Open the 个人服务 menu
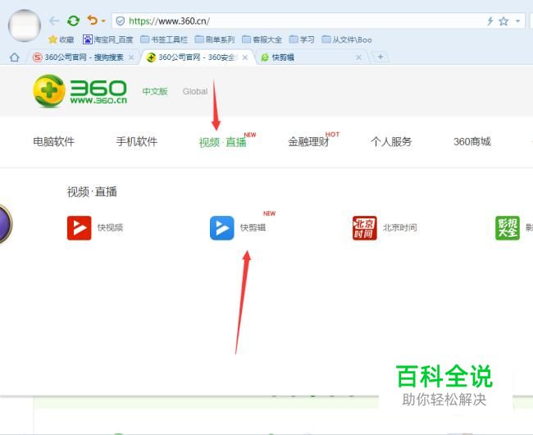Image resolution: width=533 pixels, height=435 pixels. (x=391, y=141)
